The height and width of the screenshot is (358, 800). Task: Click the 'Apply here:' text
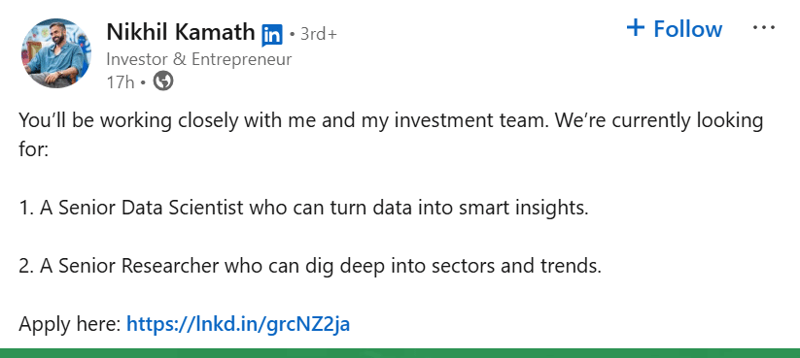pos(70,324)
